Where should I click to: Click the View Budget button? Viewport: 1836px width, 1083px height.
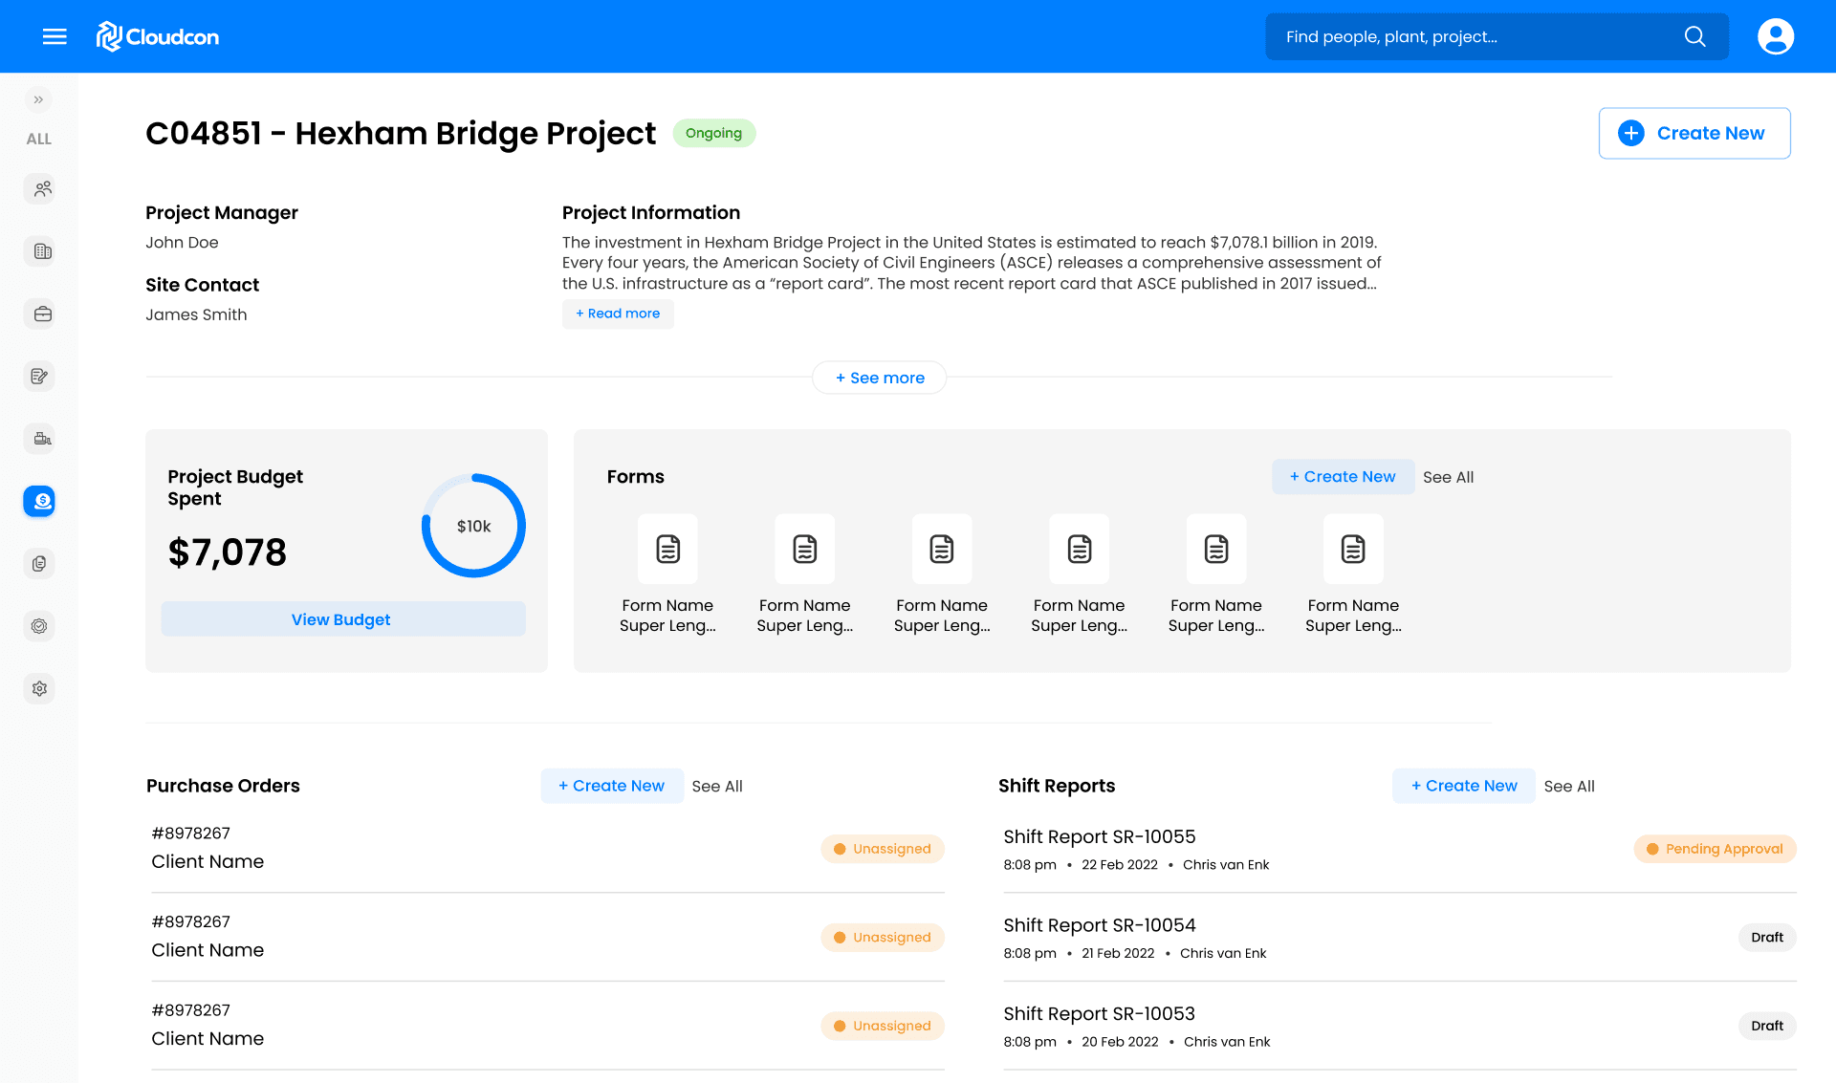pyautogui.click(x=342, y=619)
